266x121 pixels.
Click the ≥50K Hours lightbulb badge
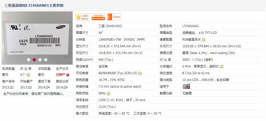(82, 17)
